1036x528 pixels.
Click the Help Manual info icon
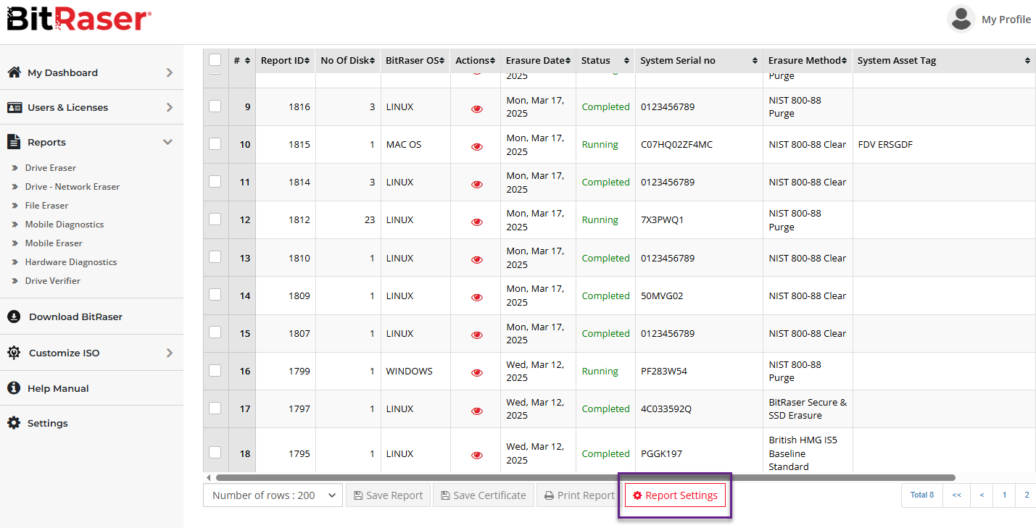pos(14,388)
